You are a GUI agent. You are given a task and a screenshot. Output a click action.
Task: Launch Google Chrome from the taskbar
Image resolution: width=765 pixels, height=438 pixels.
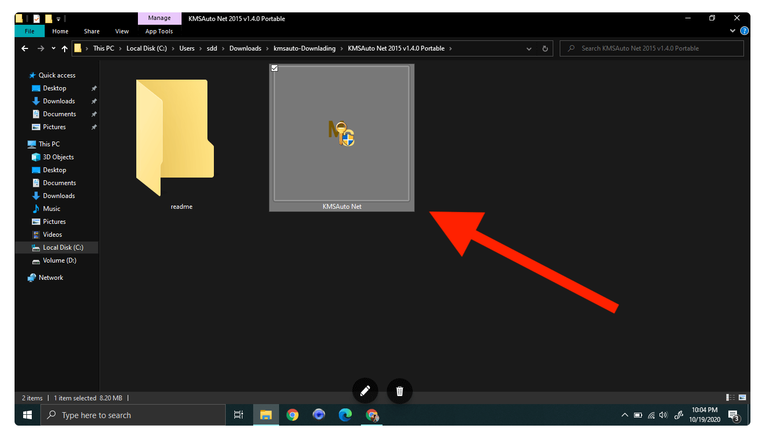point(293,415)
